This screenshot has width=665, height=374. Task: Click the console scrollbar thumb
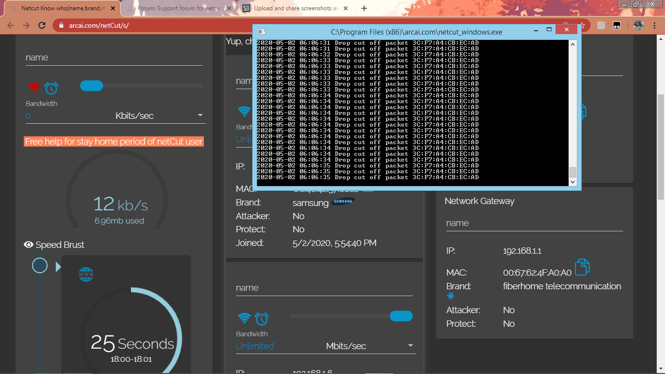point(573,172)
